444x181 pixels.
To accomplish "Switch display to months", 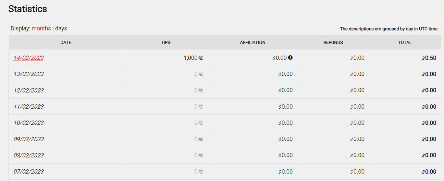I will pos(41,28).
